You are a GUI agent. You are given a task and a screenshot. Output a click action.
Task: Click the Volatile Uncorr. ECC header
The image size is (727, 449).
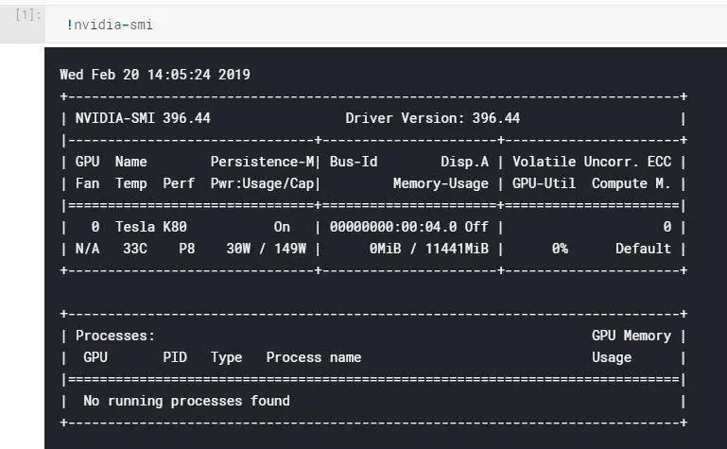[x=592, y=162]
